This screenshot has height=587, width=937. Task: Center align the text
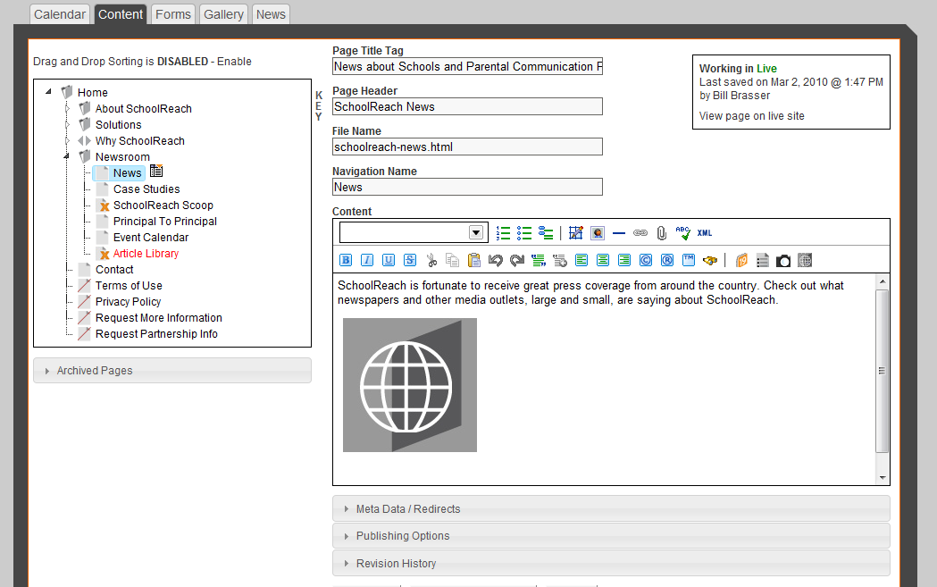click(603, 260)
